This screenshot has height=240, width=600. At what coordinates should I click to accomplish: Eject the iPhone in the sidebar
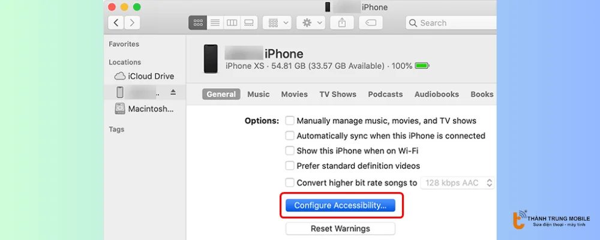pyautogui.click(x=173, y=92)
